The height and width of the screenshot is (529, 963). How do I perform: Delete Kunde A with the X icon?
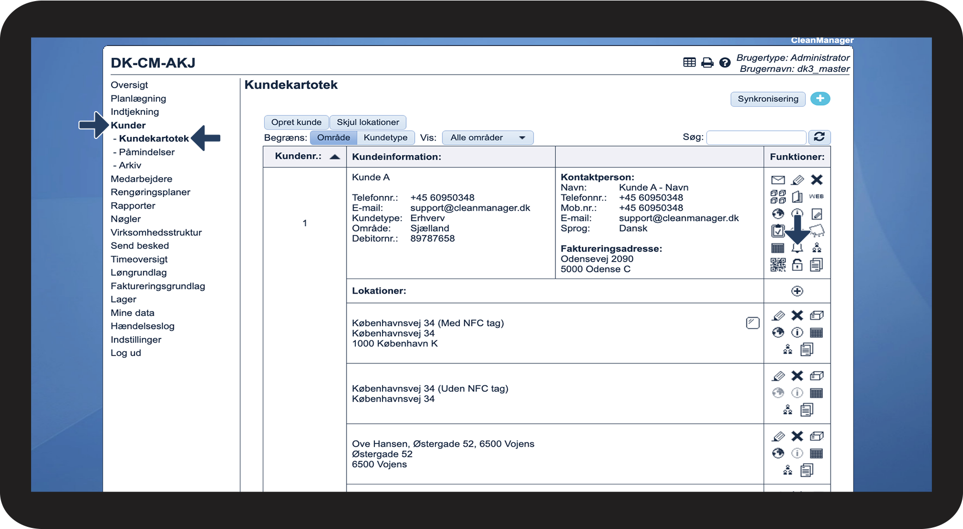(816, 180)
